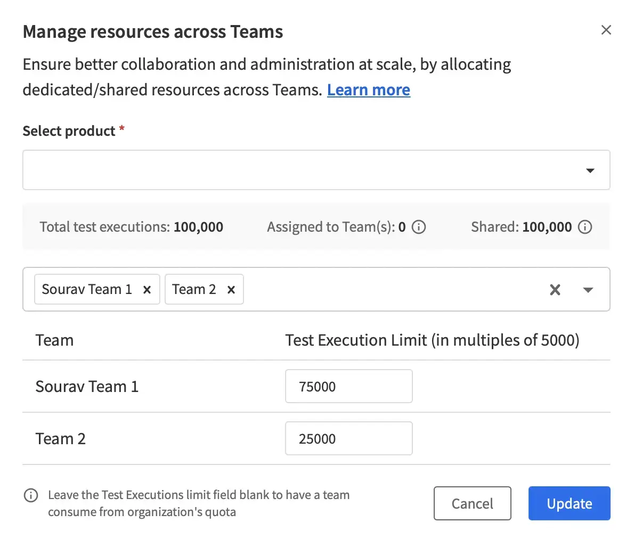Click the Team 2 chip label
The image size is (634, 539).
(194, 290)
